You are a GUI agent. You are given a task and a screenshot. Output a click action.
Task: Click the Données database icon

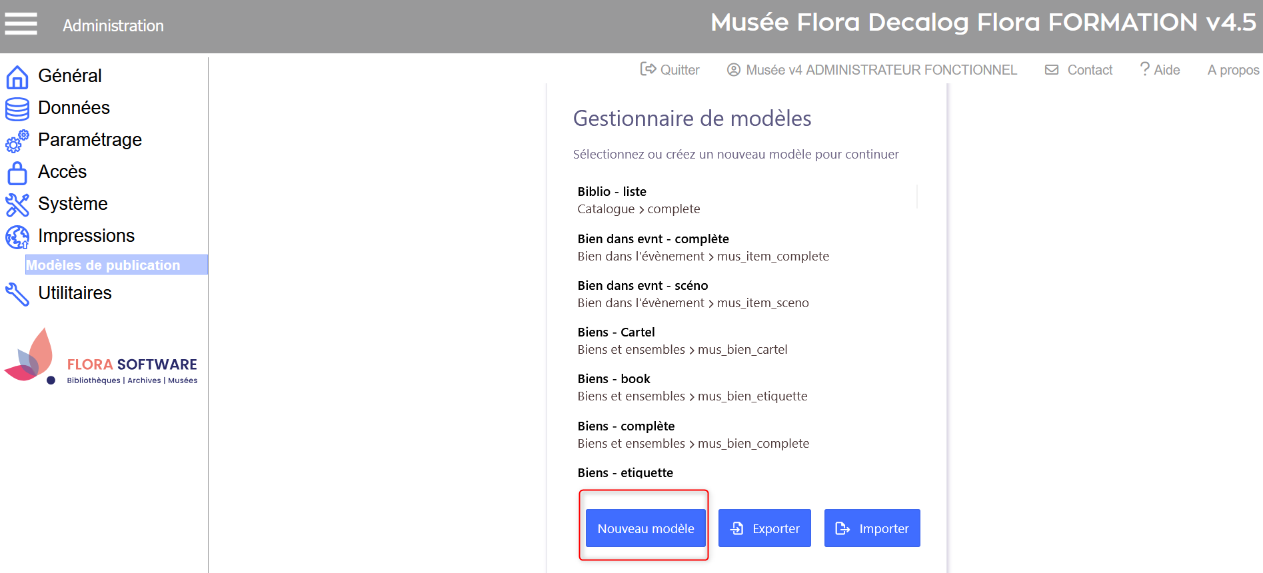[x=17, y=109]
